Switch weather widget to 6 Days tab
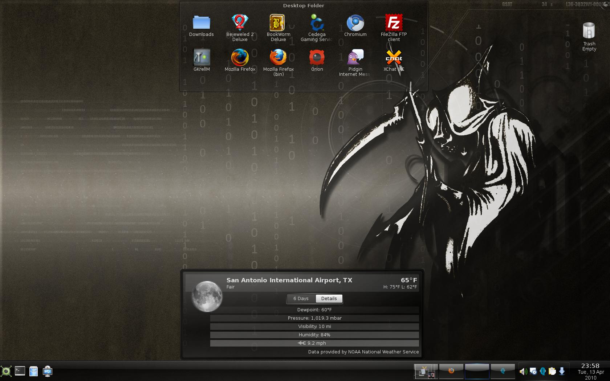This screenshot has height=381, width=610. 301,299
